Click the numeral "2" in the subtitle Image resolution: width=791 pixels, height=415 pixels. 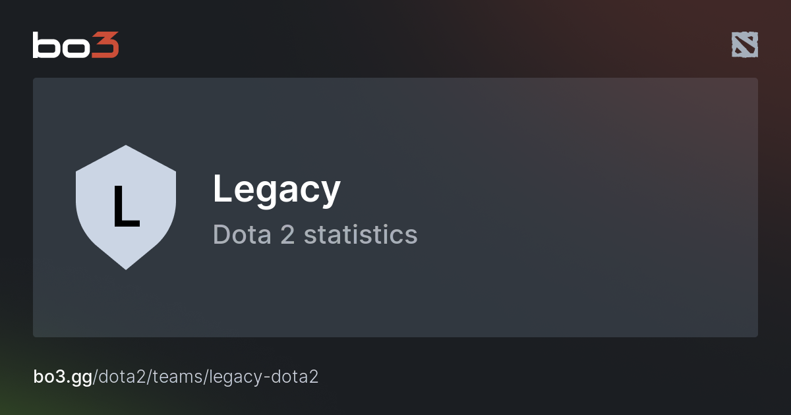pos(287,235)
